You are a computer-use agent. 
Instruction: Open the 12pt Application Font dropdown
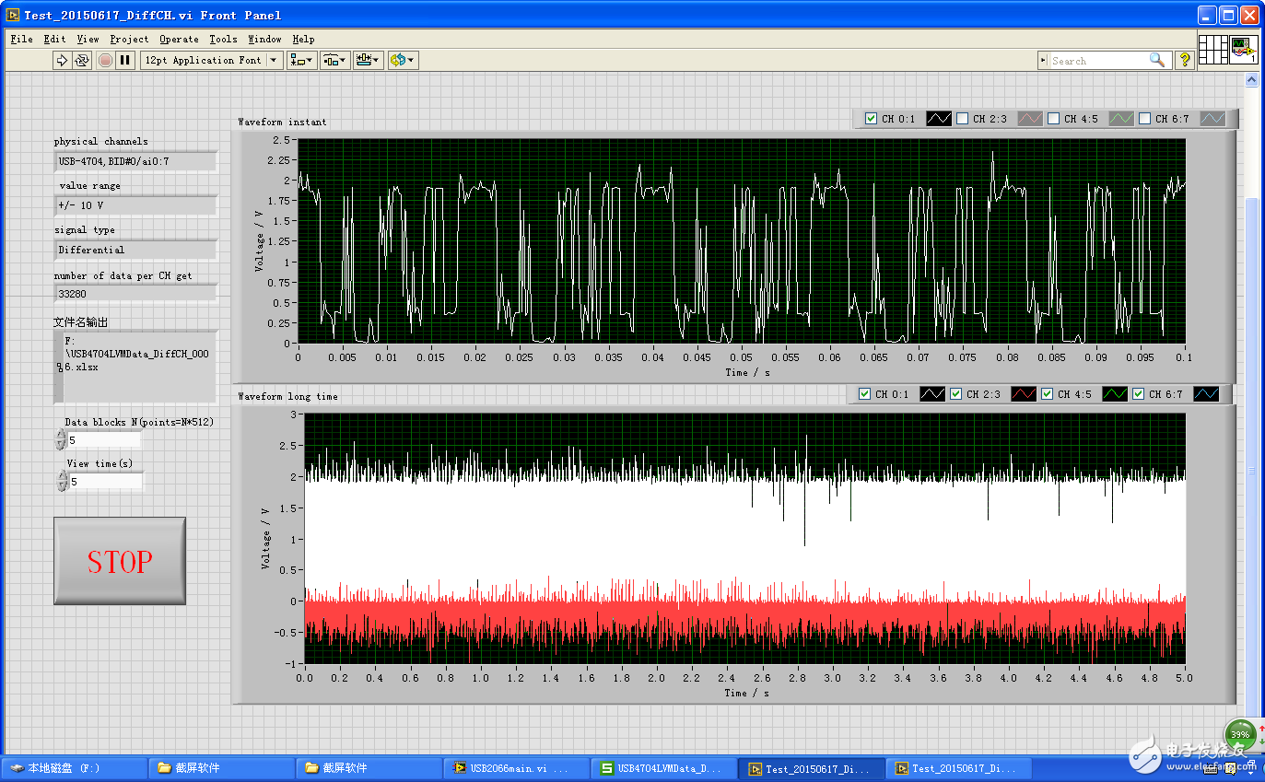click(x=212, y=60)
